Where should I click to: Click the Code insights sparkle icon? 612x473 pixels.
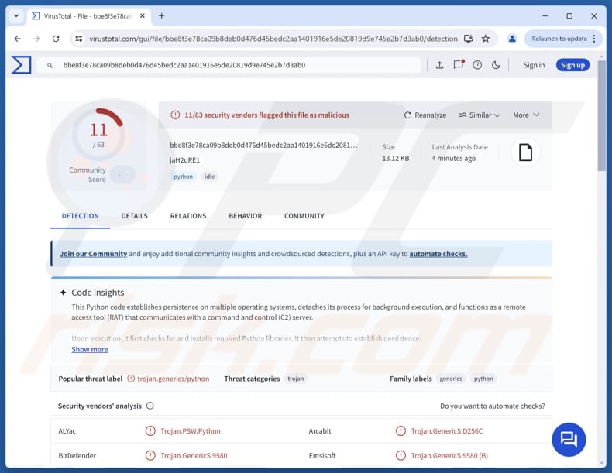63,293
